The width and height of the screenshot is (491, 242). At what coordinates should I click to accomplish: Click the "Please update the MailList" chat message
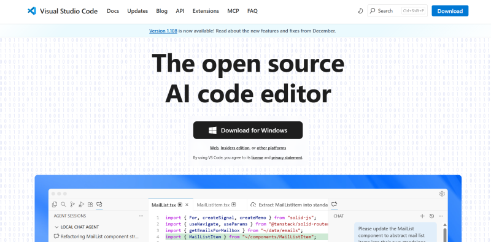(x=395, y=232)
